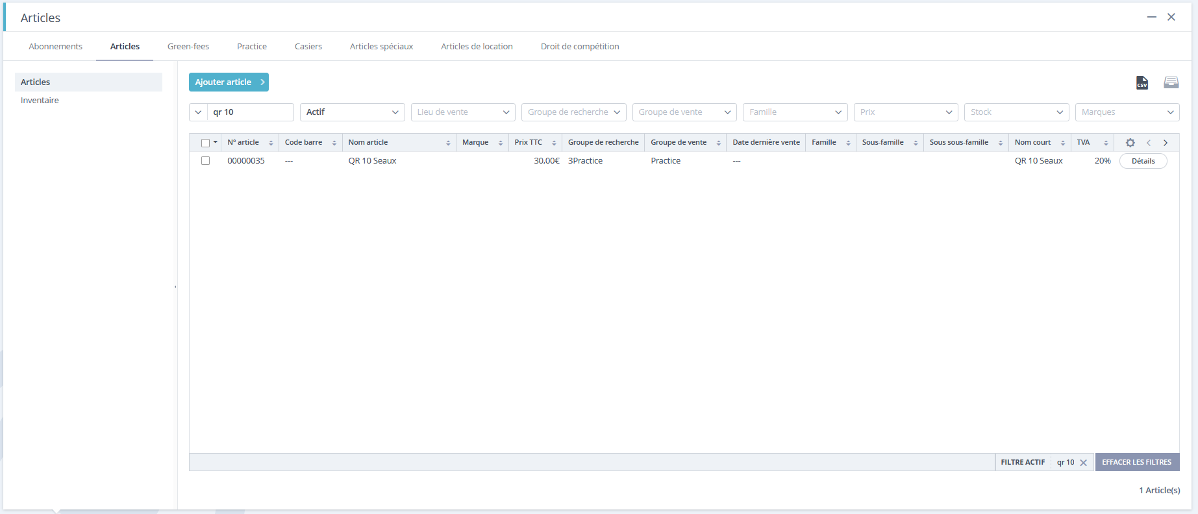Open the Actif status dropdown
The height and width of the screenshot is (514, 1198).
point(353,112)
